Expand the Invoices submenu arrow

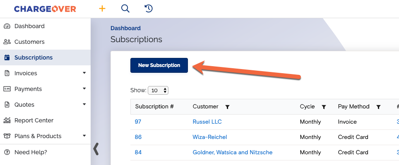(x=84, y=73)
